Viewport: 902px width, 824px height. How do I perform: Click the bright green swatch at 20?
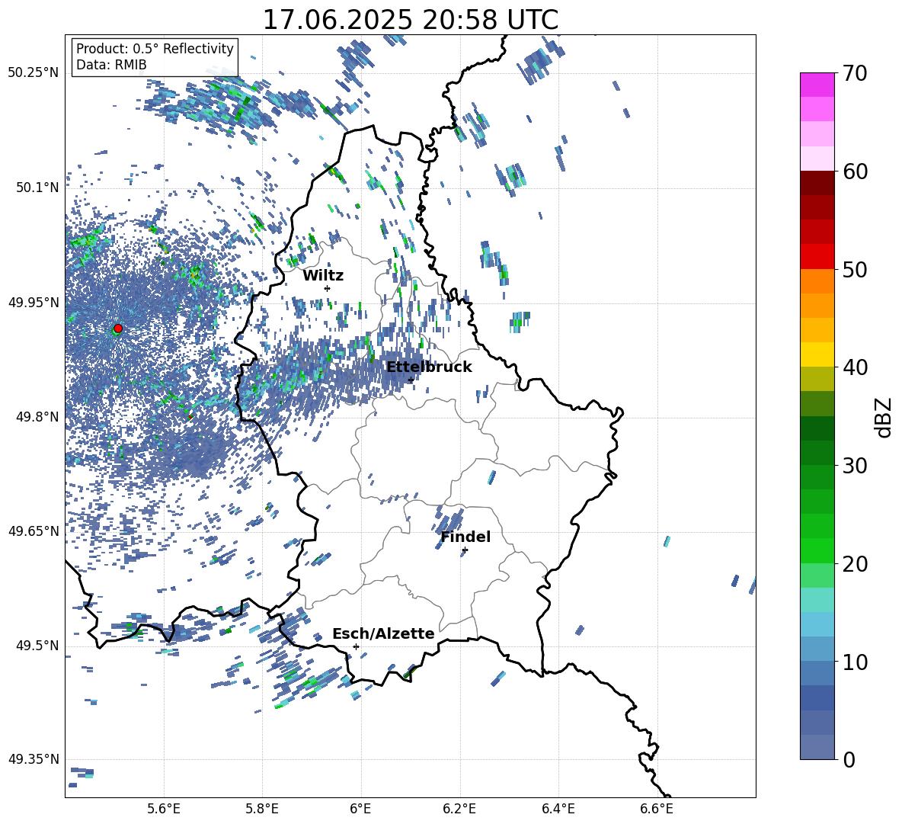coord(817,550)
